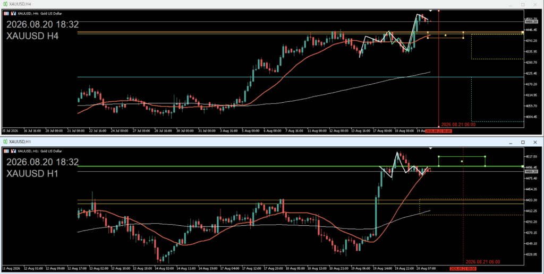Viewport: 544px width, 274px height.
Task: Toggle One Click Trading panel on H1 chart
Action: point(6,151)
